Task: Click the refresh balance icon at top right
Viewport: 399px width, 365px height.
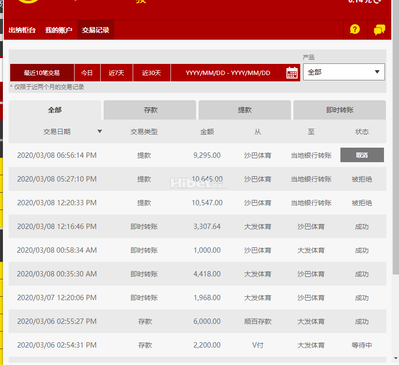Action: pos(378,1)
